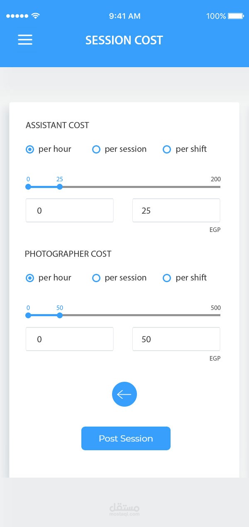This screenshot has height=527, width=249.
Task: Select per shift for photographer cost
Action: point(167,278)
